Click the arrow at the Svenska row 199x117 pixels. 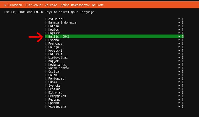(x=179, y=86)
